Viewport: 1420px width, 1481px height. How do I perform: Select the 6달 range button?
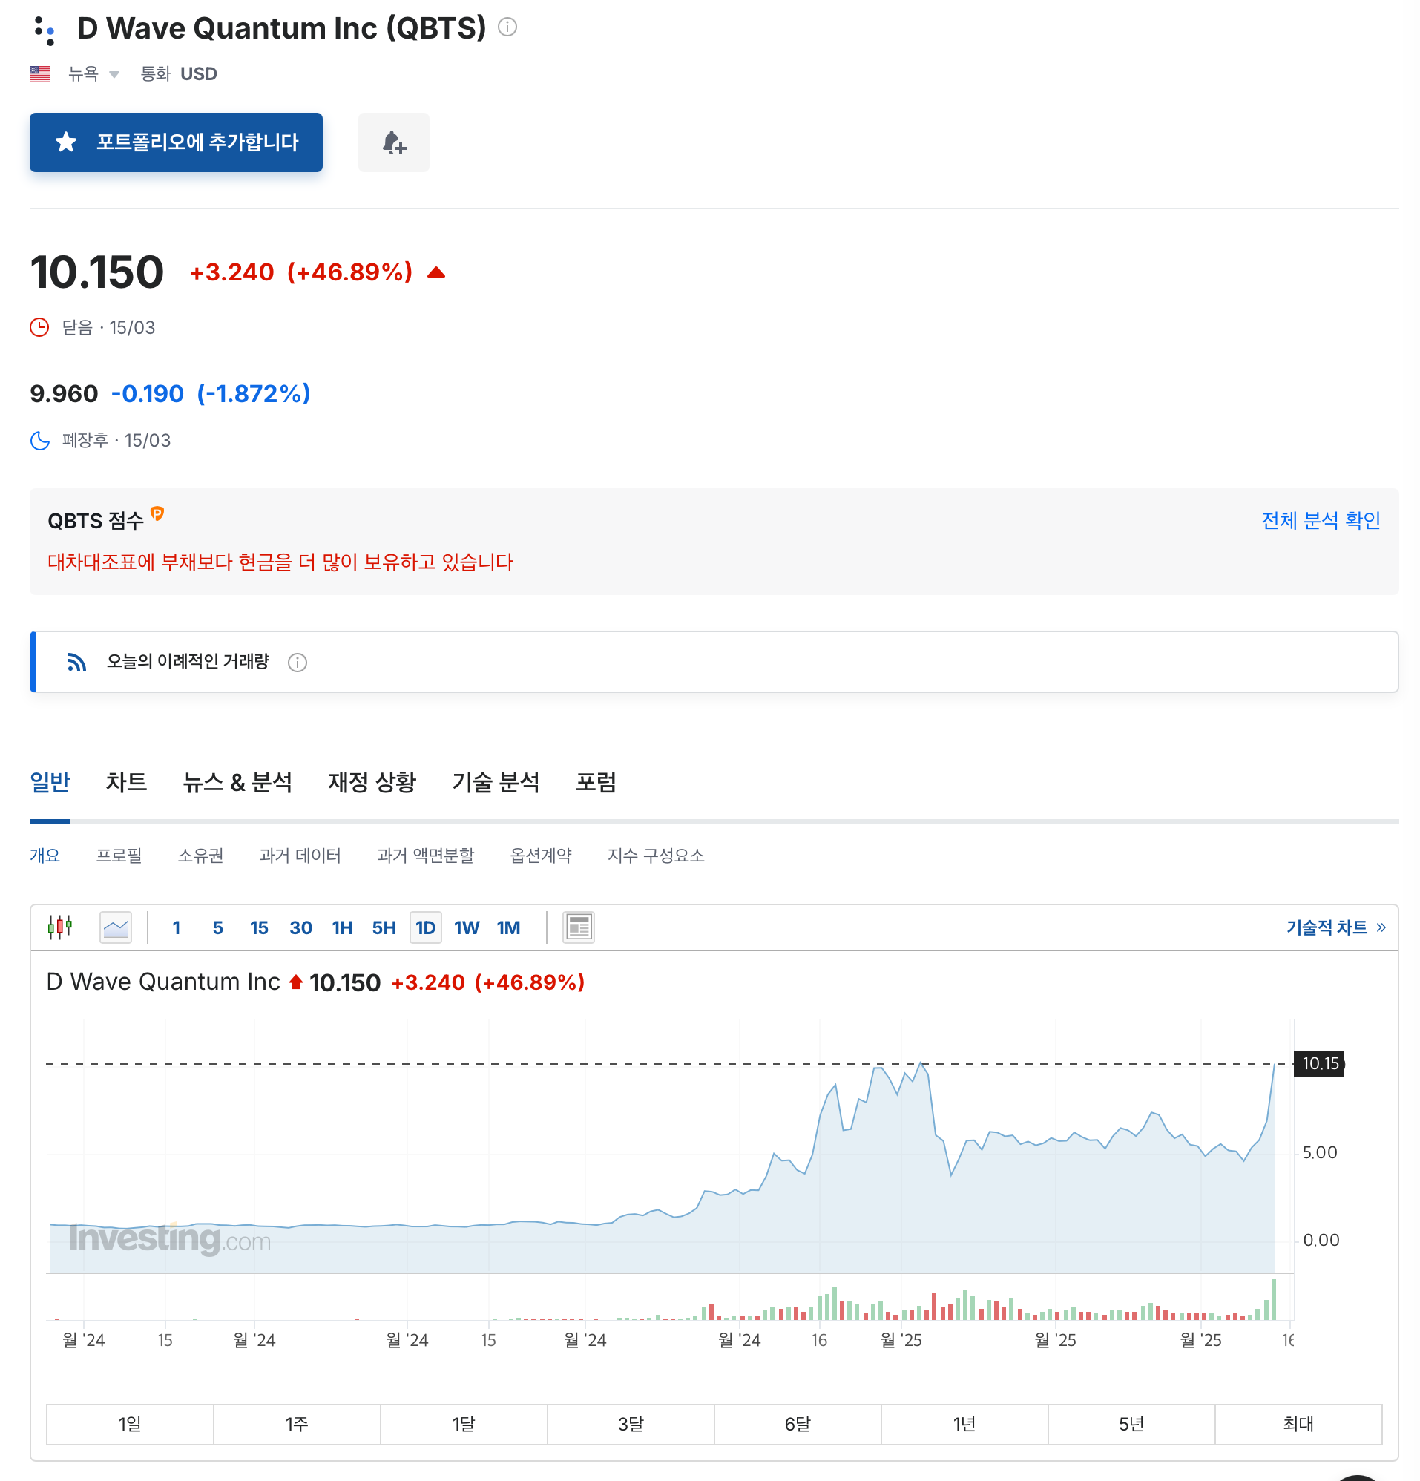pos(798,1425)
